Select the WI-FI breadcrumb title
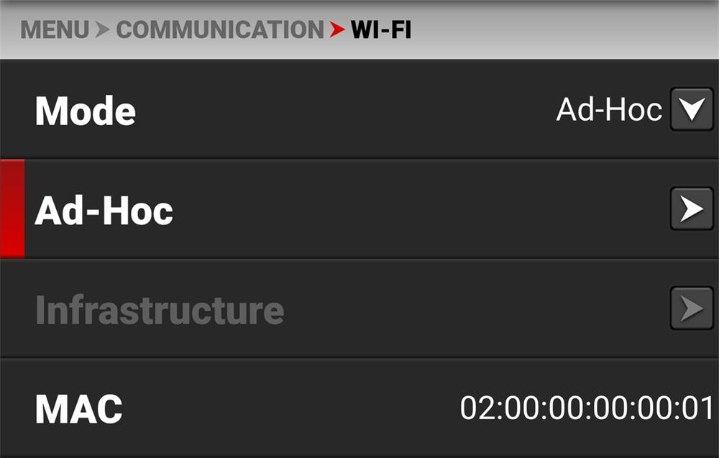The width and height of the screenshot is (719, 458). 381,29
